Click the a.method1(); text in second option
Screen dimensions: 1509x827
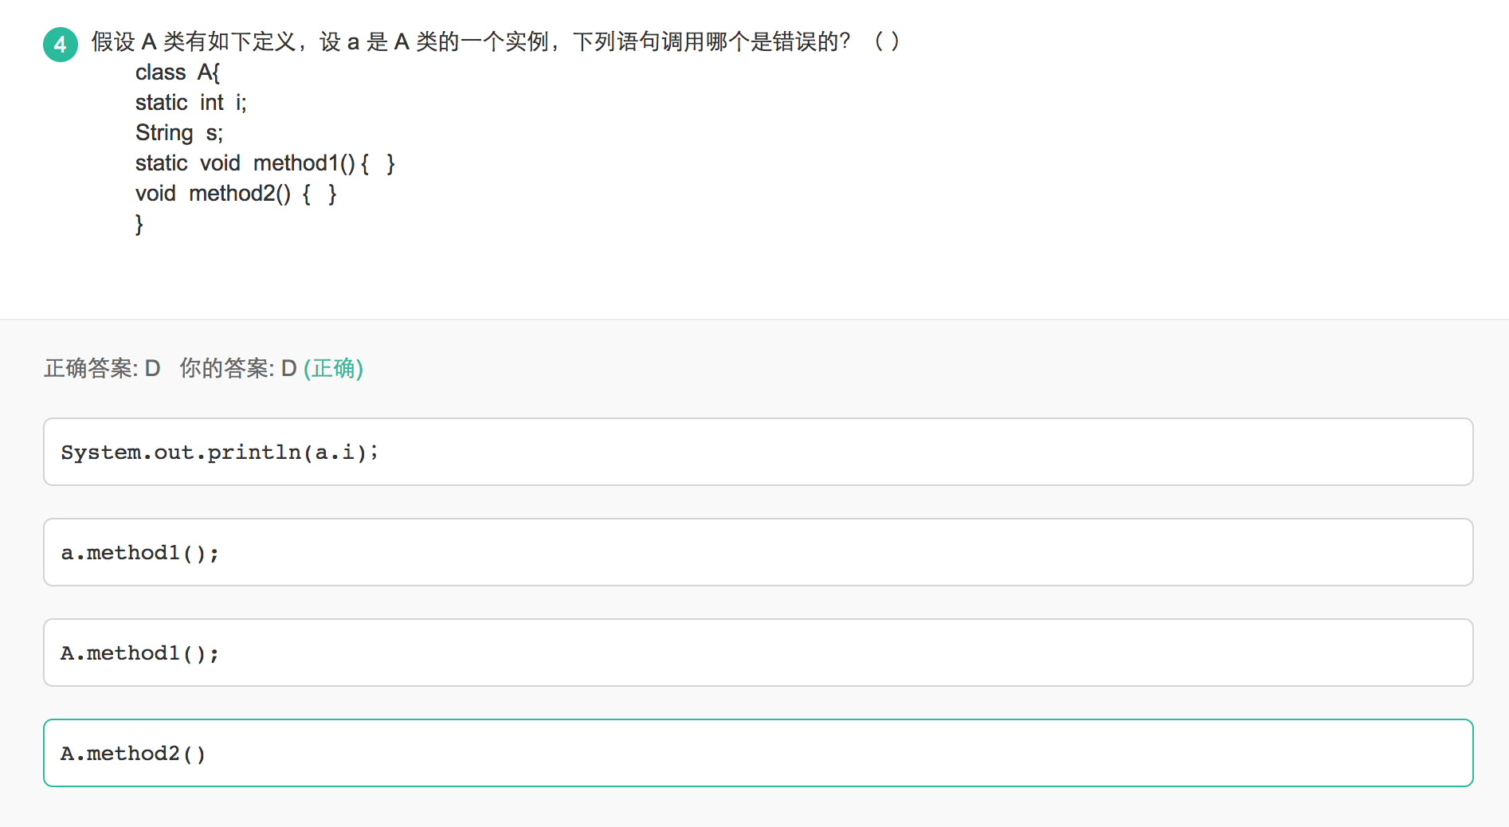pos(139,552)
